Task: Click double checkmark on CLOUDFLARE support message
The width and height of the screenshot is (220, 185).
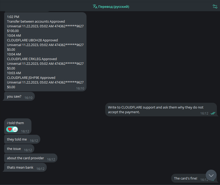Action: tap(213, 113)
